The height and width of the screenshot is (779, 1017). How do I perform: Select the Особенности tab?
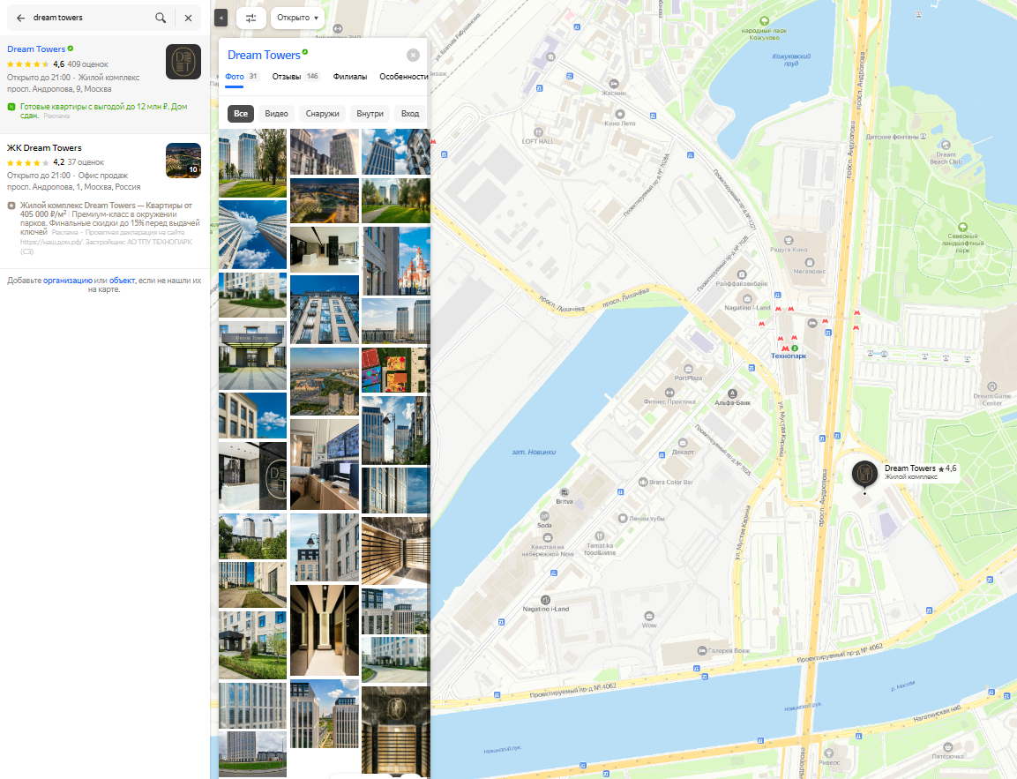[403, 77]
